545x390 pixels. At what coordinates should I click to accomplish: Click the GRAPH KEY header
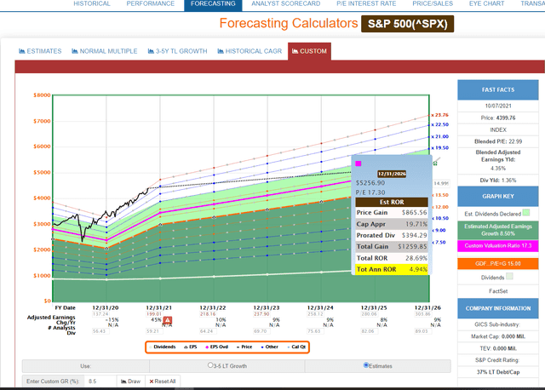[x=497, y=197]
